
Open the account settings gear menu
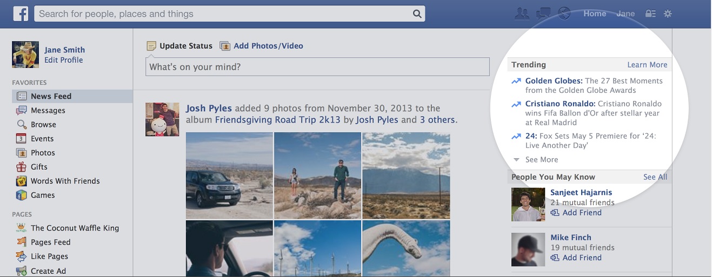point(668,14)
